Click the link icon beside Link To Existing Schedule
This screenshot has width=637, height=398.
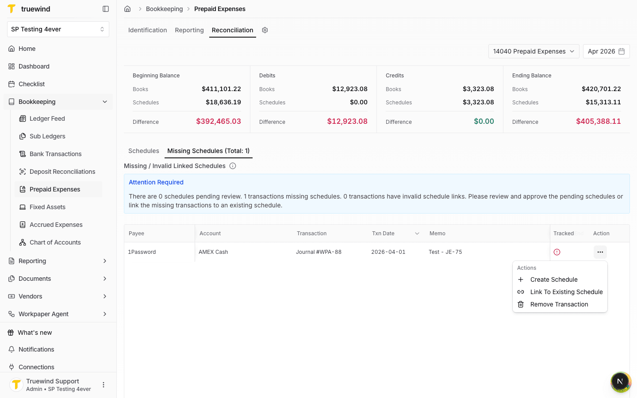pos(521,292)
